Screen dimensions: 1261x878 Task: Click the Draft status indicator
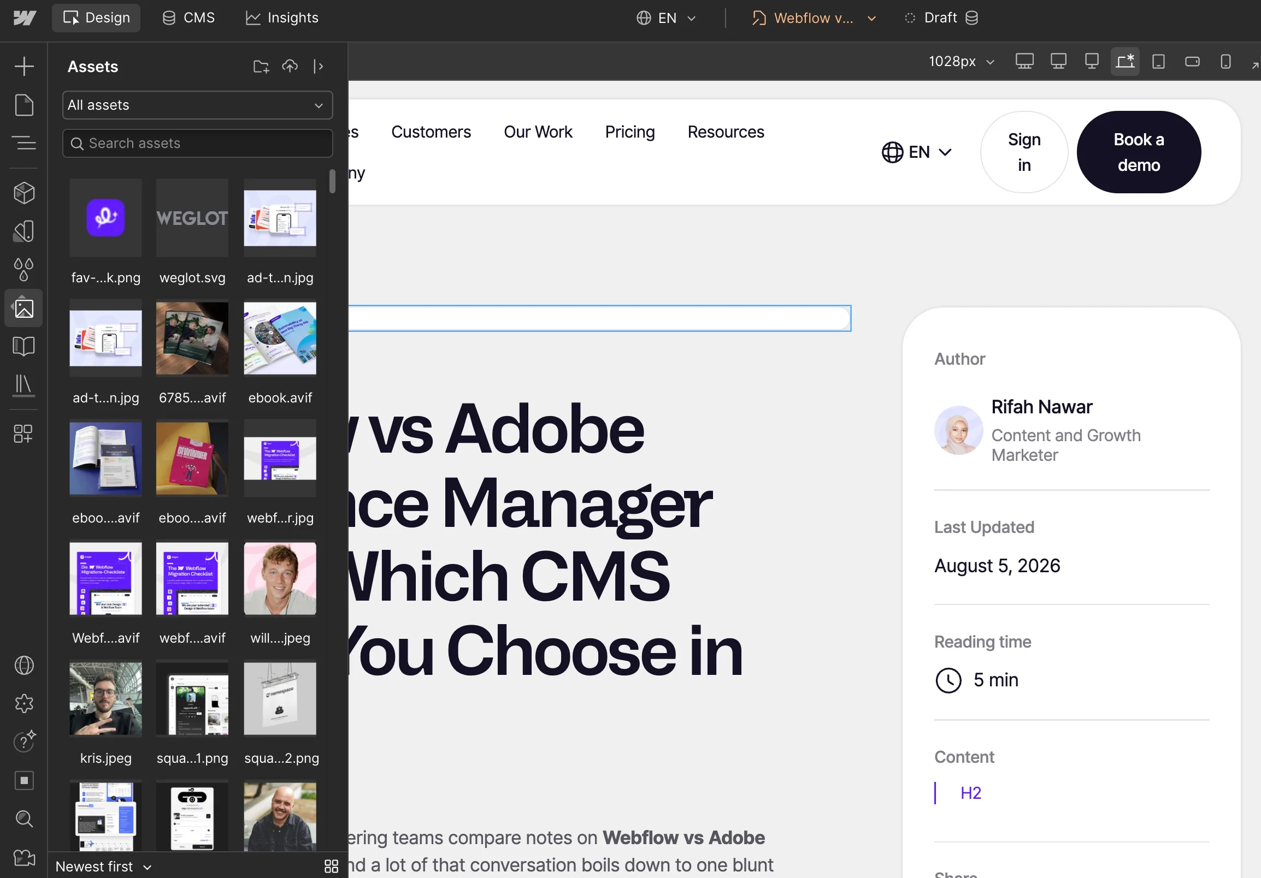click(940, 18)
